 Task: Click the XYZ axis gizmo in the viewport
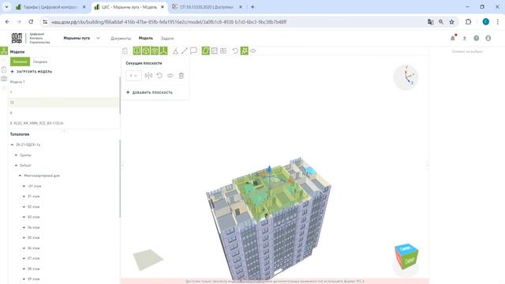point(406,77)
